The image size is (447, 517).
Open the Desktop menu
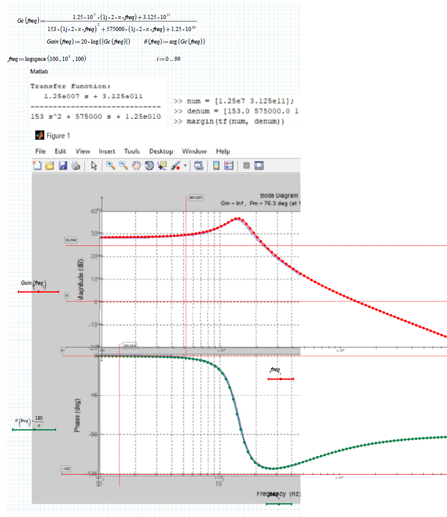point(161,152)
